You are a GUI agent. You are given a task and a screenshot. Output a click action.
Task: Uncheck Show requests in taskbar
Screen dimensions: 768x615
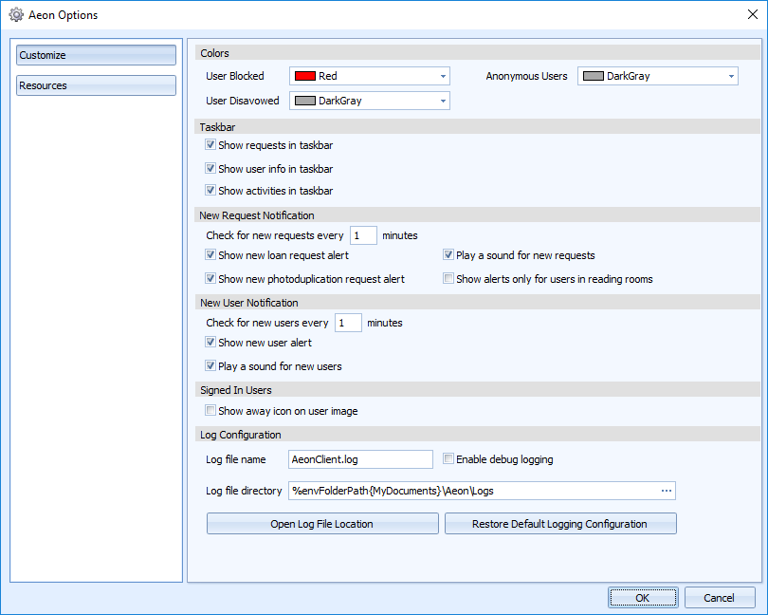(210, 145)
